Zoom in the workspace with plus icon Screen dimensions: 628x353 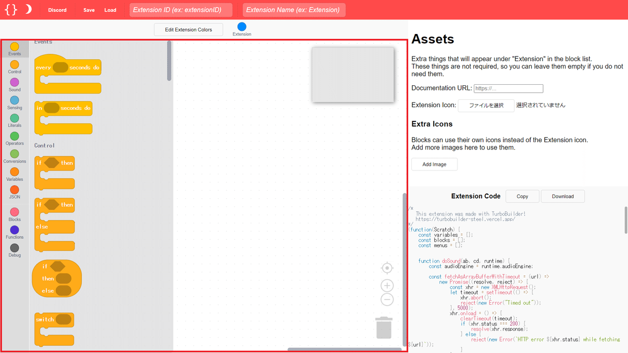387,286
